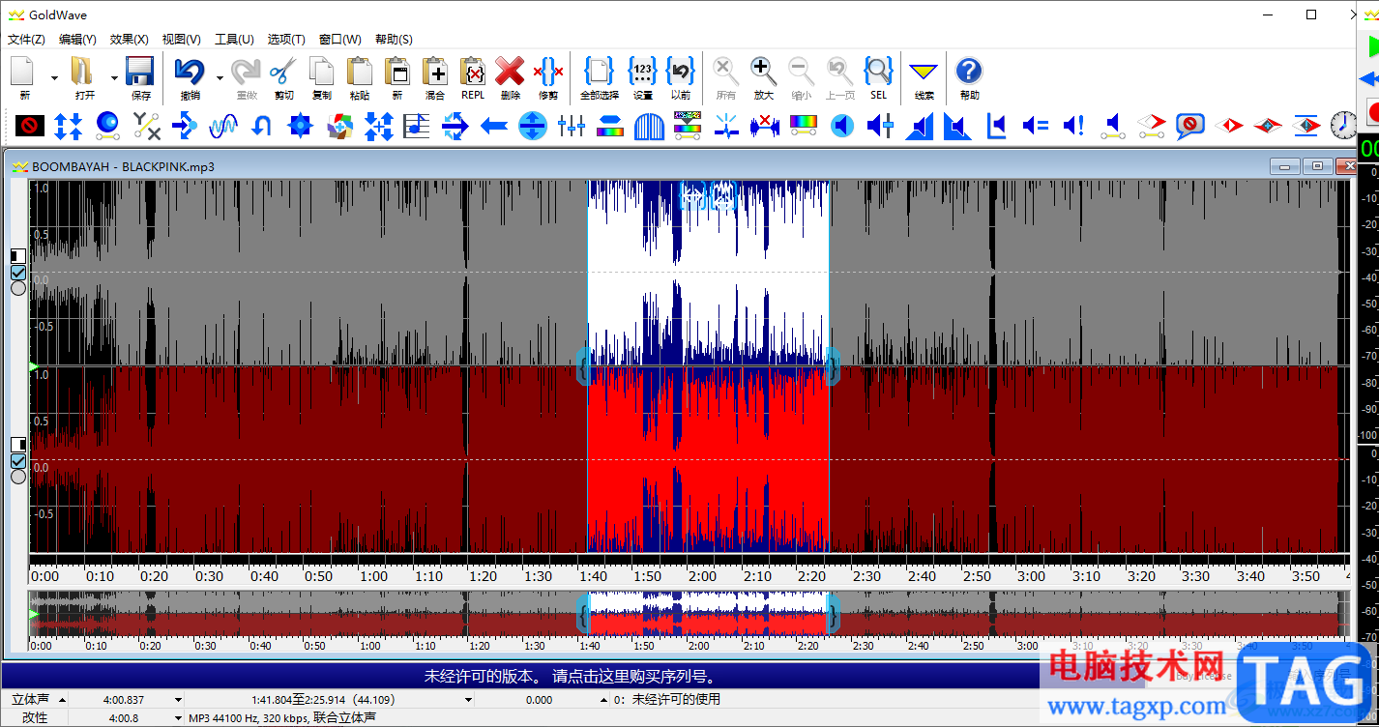Click the invert U-turn arrow effect icon
The width and height of the screenshot is (1379, 727).
click(x=261, y=125)
